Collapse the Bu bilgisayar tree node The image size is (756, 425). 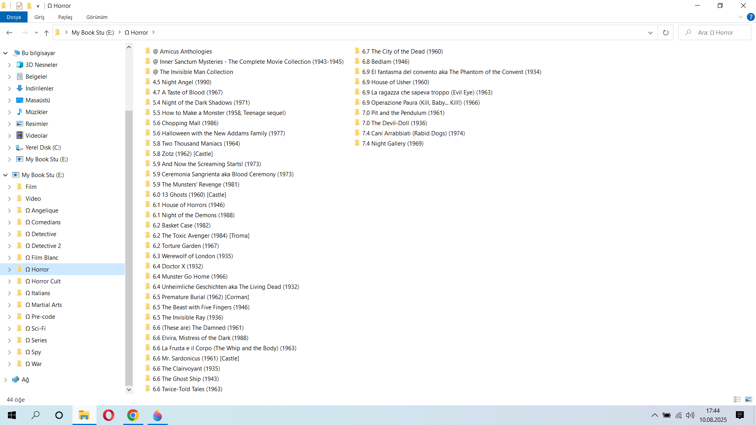point(6,53)
